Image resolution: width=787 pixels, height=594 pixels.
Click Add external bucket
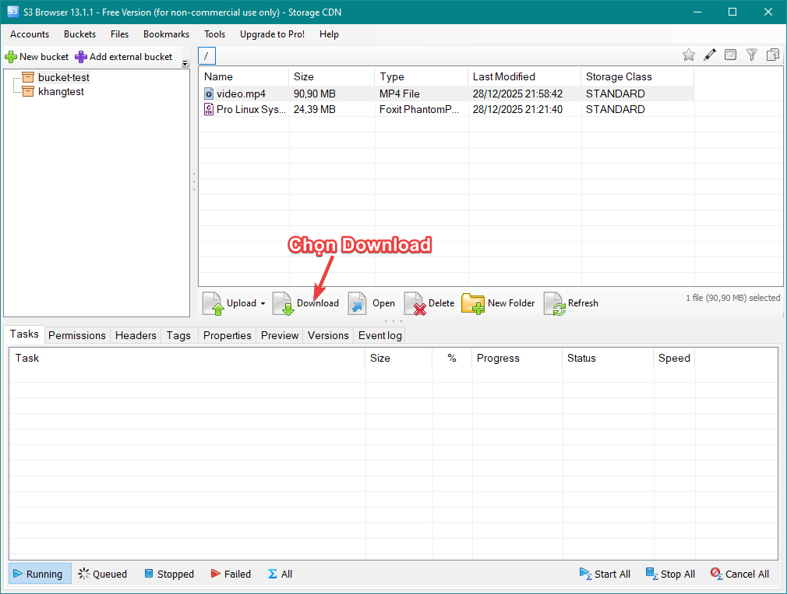(x=124, y=57)
